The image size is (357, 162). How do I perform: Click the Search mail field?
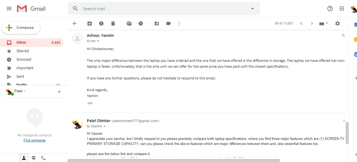click(x=160, y=9)
